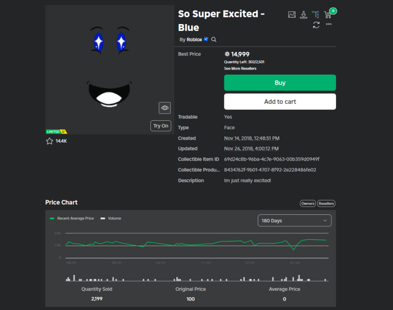Click the Updated date Nov 26, 2018
Viewport: 393px width, 310px height.
click(252, 148)
